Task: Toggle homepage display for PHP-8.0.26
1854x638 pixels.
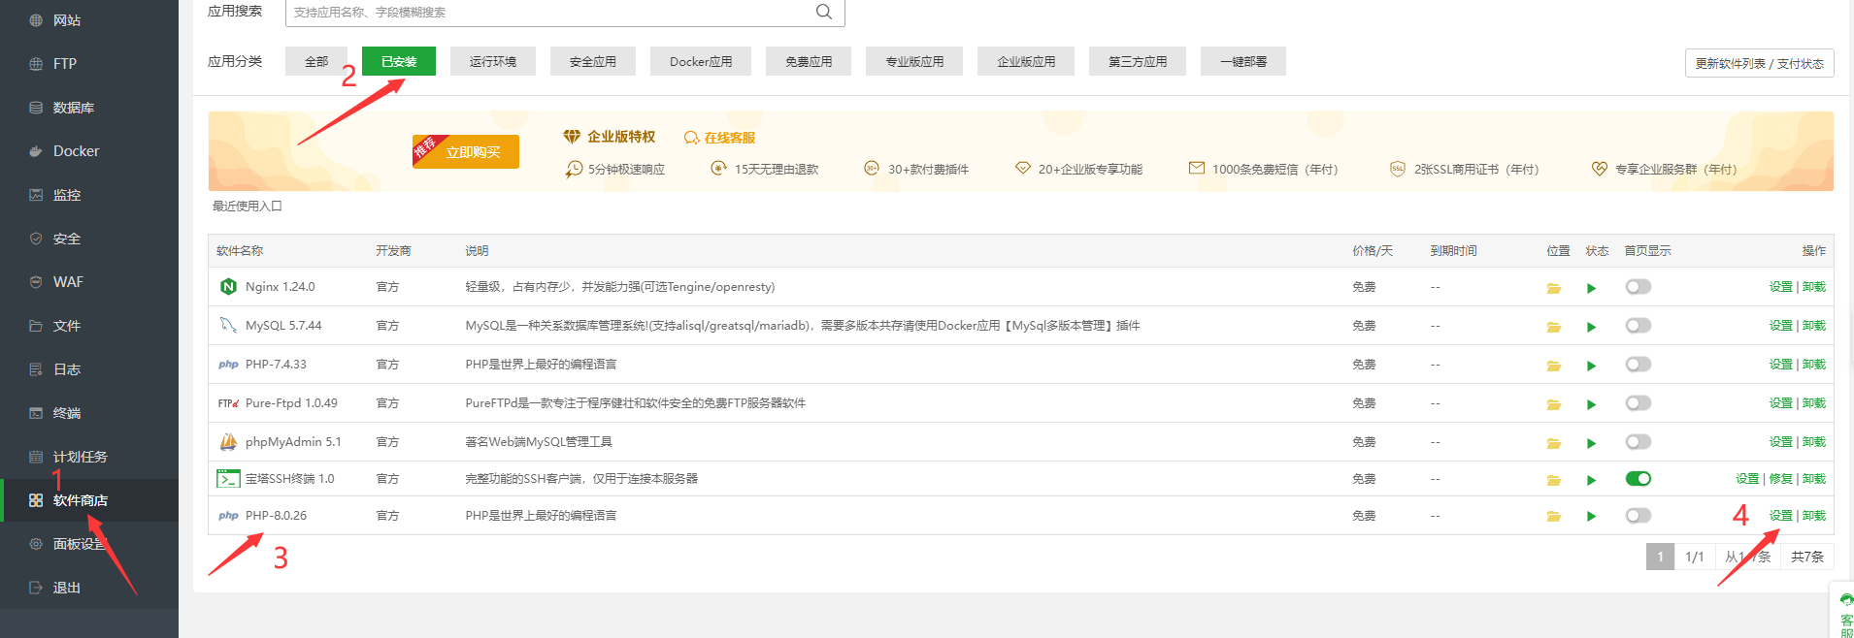Action: (x=1638, y=516)
